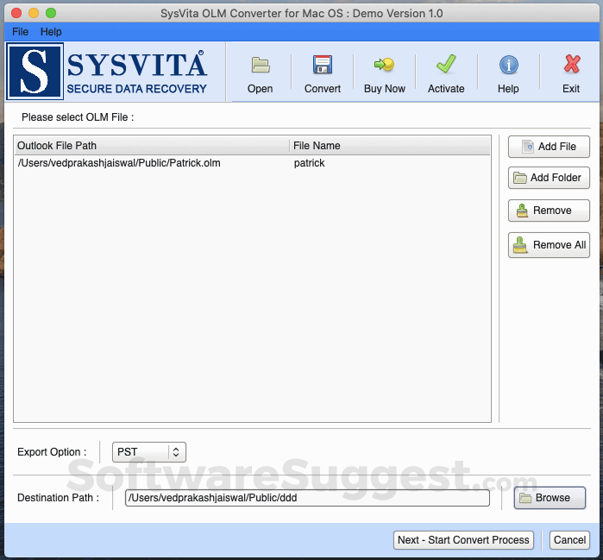Click the Buy Now coins icon
Image resolution: width=603 pixels, height=560 pixels.
384,65
